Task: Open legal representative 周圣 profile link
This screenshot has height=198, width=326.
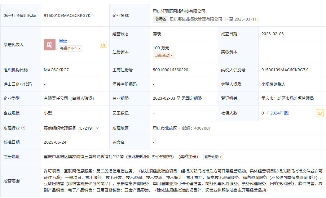Action: coord(63,41)
